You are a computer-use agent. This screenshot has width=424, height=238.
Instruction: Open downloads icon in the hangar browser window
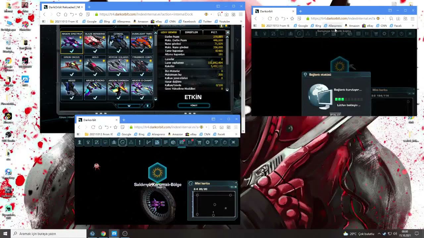pos(227,14)
